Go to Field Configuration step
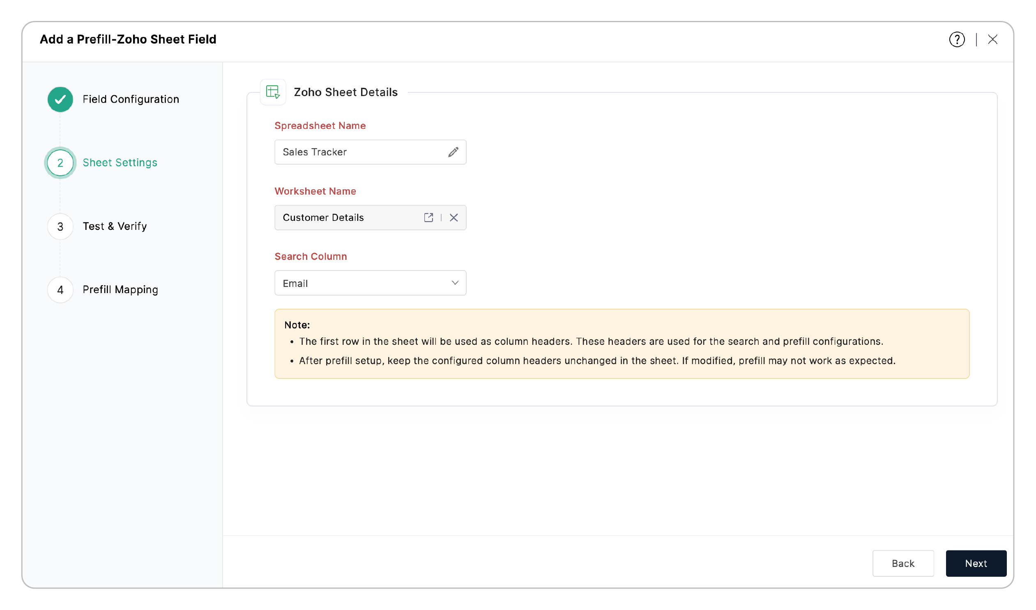The width and height of the screenshot is (1036, 610). pos(131,99)
